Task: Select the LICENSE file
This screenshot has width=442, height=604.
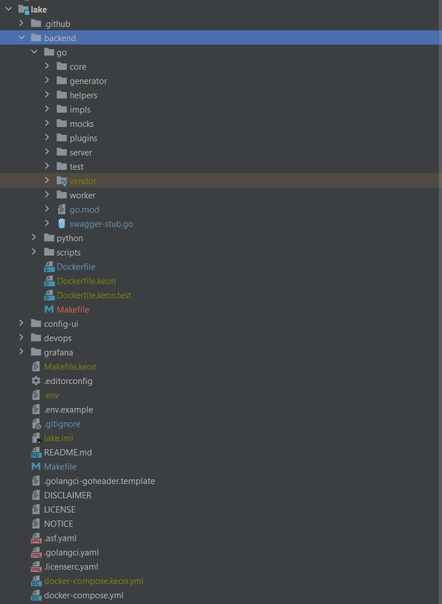Action: click(x=59, y=509)
